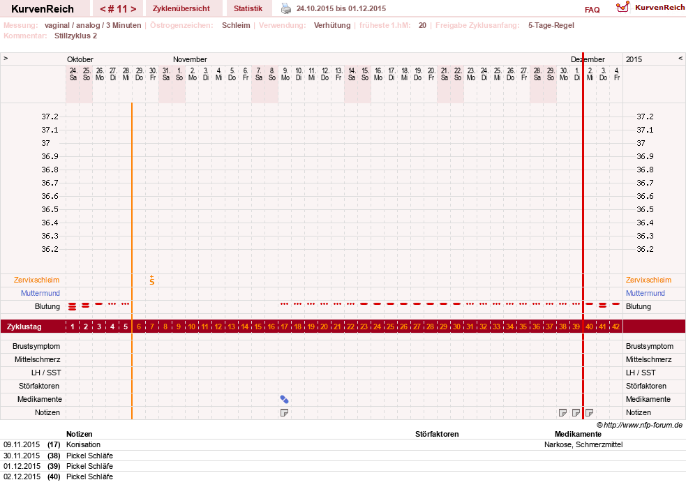
Task: Click the 37 temperature label on left axis
Action: (x=45, y=143)
